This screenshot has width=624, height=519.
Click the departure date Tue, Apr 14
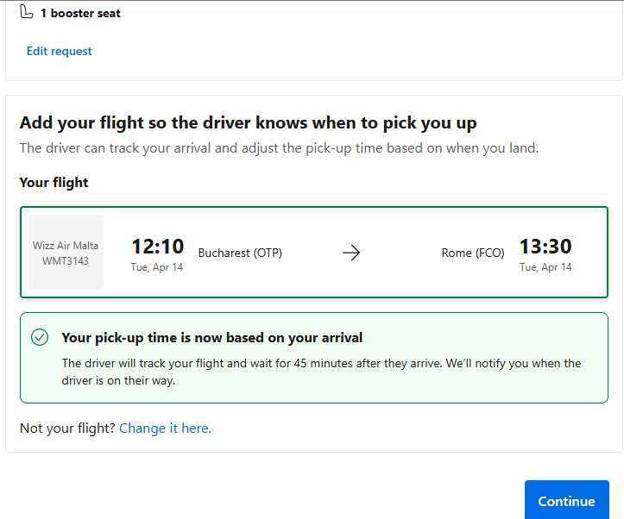[157, 267]
